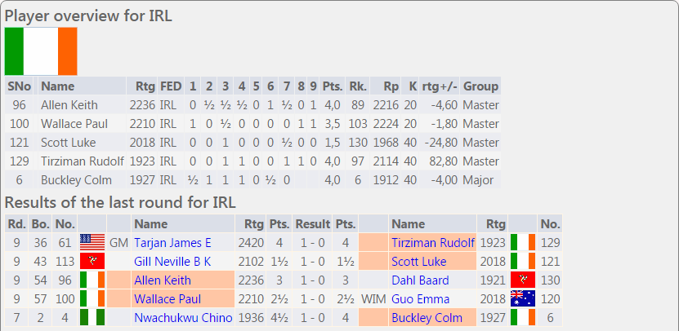Click the USA flag beside Tarjan James E

click(x=92, y=242)
